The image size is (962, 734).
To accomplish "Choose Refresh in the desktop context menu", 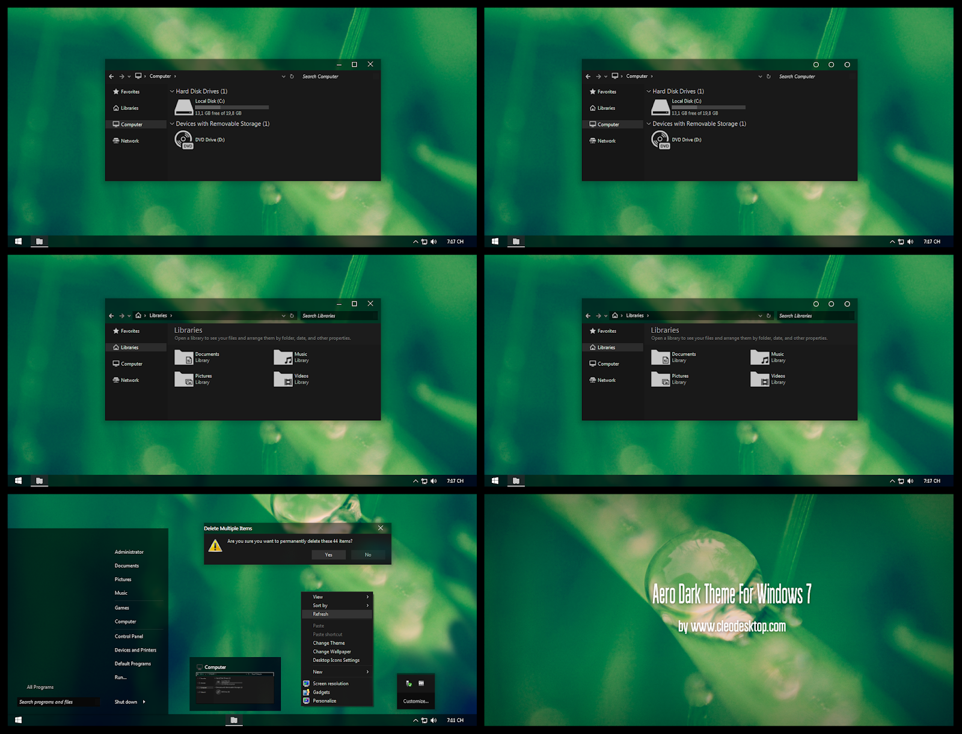I will point(337,614).
